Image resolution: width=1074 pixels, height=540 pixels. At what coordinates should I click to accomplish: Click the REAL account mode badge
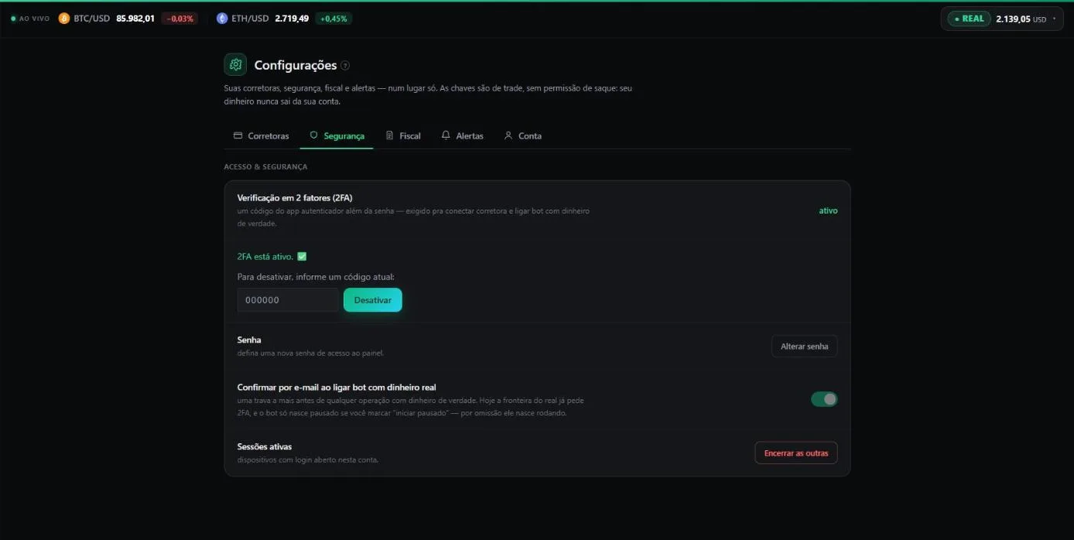tap(969, 19)
